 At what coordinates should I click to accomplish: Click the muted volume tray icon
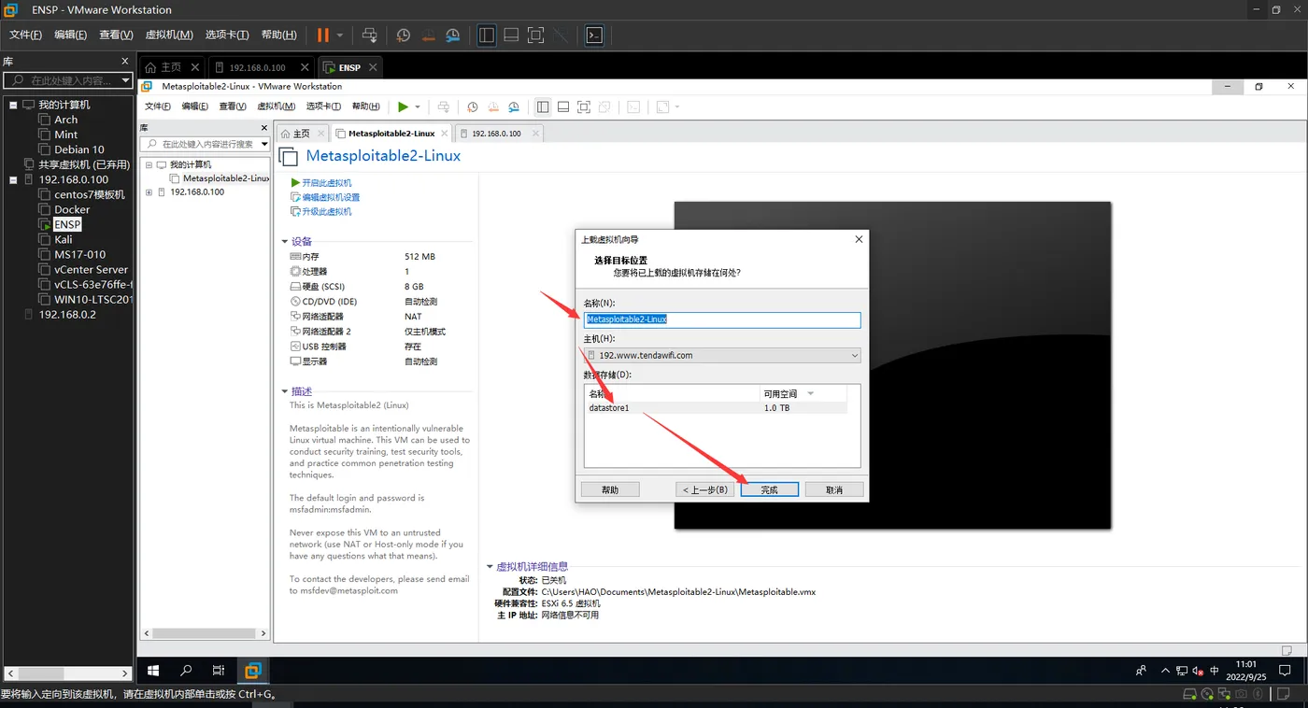coord(1198,671)
